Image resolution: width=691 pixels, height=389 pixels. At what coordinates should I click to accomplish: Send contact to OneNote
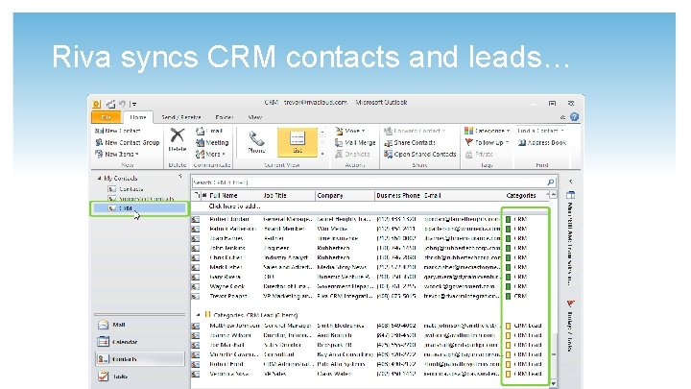click(x=352, y=154)
